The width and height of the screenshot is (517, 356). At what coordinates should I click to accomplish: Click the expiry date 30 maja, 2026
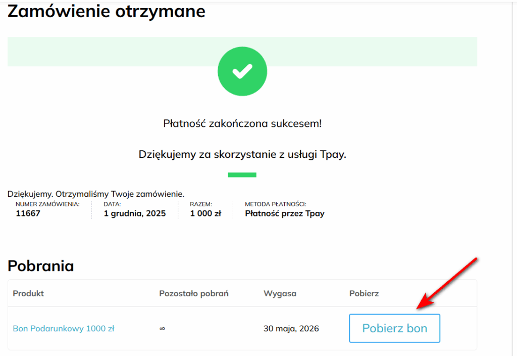click(291, 329)
